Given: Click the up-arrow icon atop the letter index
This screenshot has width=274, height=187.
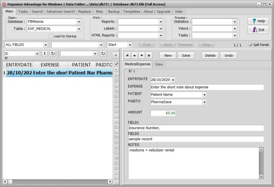Looking at the screenshot, I should [116, 69].
